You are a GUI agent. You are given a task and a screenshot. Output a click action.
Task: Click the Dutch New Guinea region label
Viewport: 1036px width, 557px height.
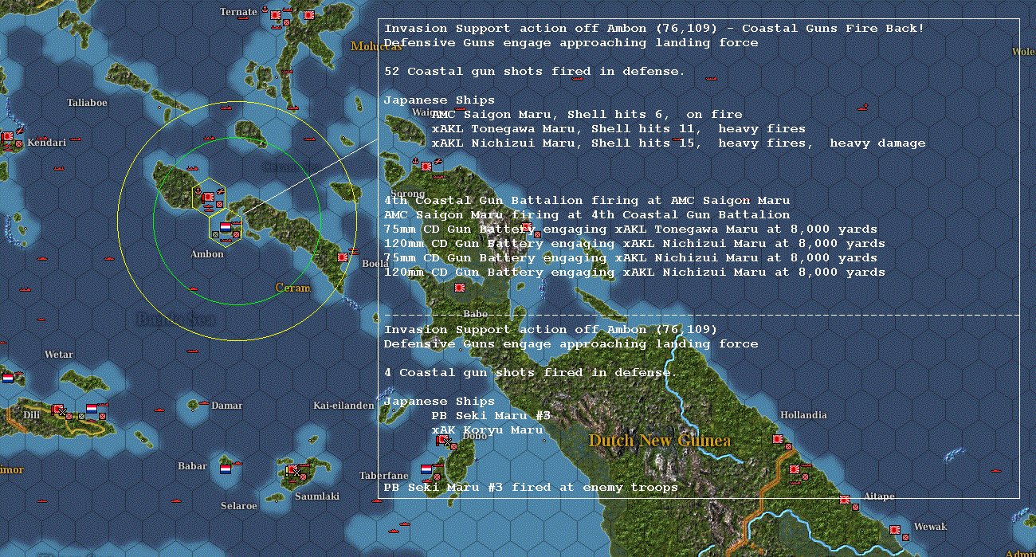click(659, 441)
